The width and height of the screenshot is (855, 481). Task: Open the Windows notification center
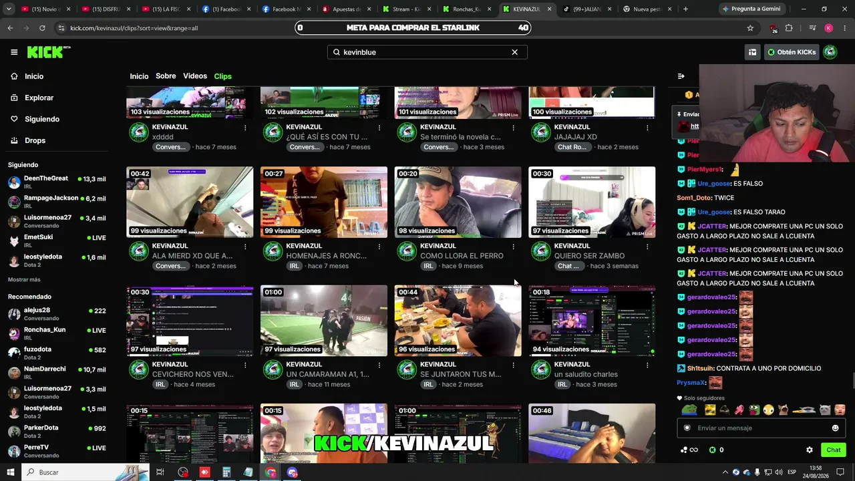(x=842, y=472)
